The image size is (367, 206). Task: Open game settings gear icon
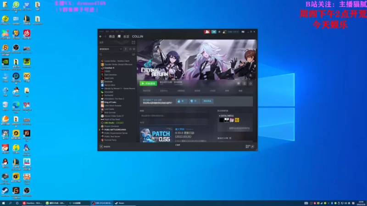(239, 83)
